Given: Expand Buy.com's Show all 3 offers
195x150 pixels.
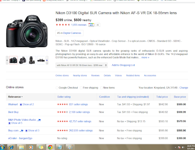Looking at the screenshot, I should tap(32, 130).
